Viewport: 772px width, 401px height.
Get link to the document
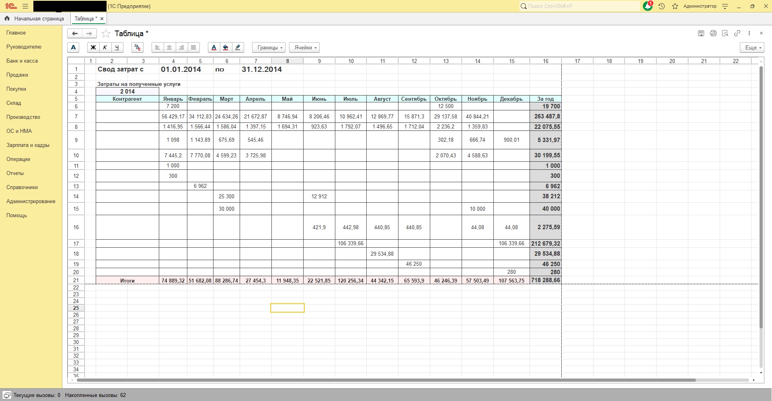[737, 33]
